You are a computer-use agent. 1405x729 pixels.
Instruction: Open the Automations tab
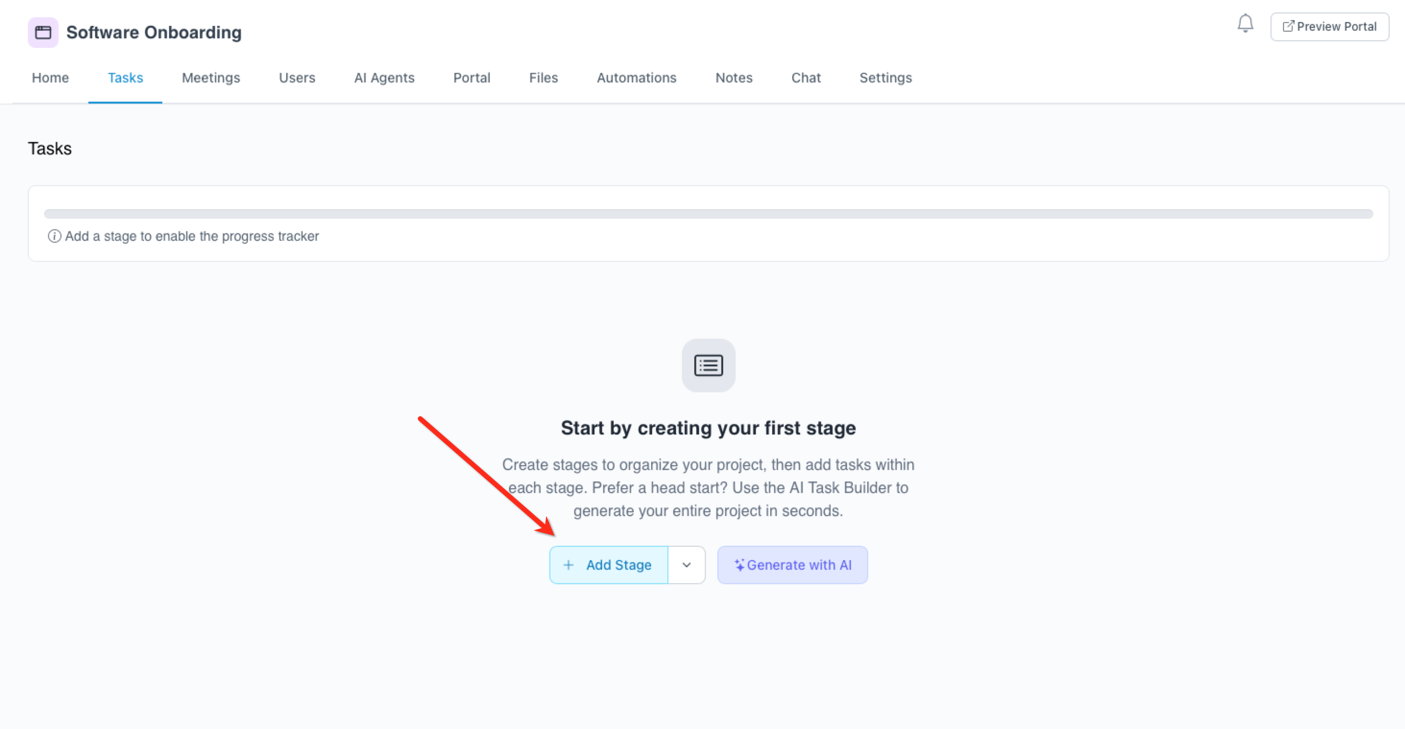(637, 78)
